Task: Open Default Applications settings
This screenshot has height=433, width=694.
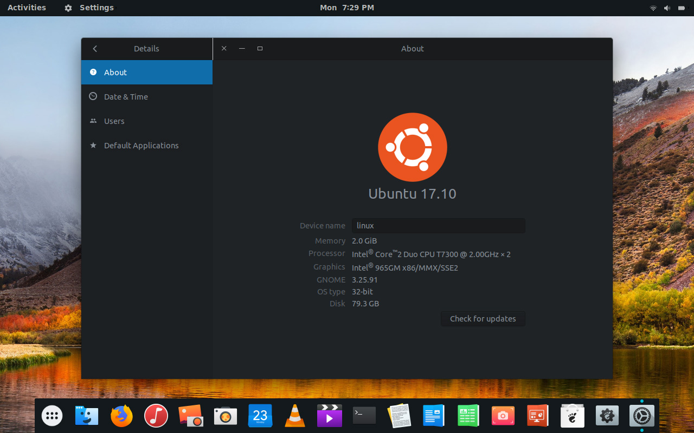Action: point(147,146)
